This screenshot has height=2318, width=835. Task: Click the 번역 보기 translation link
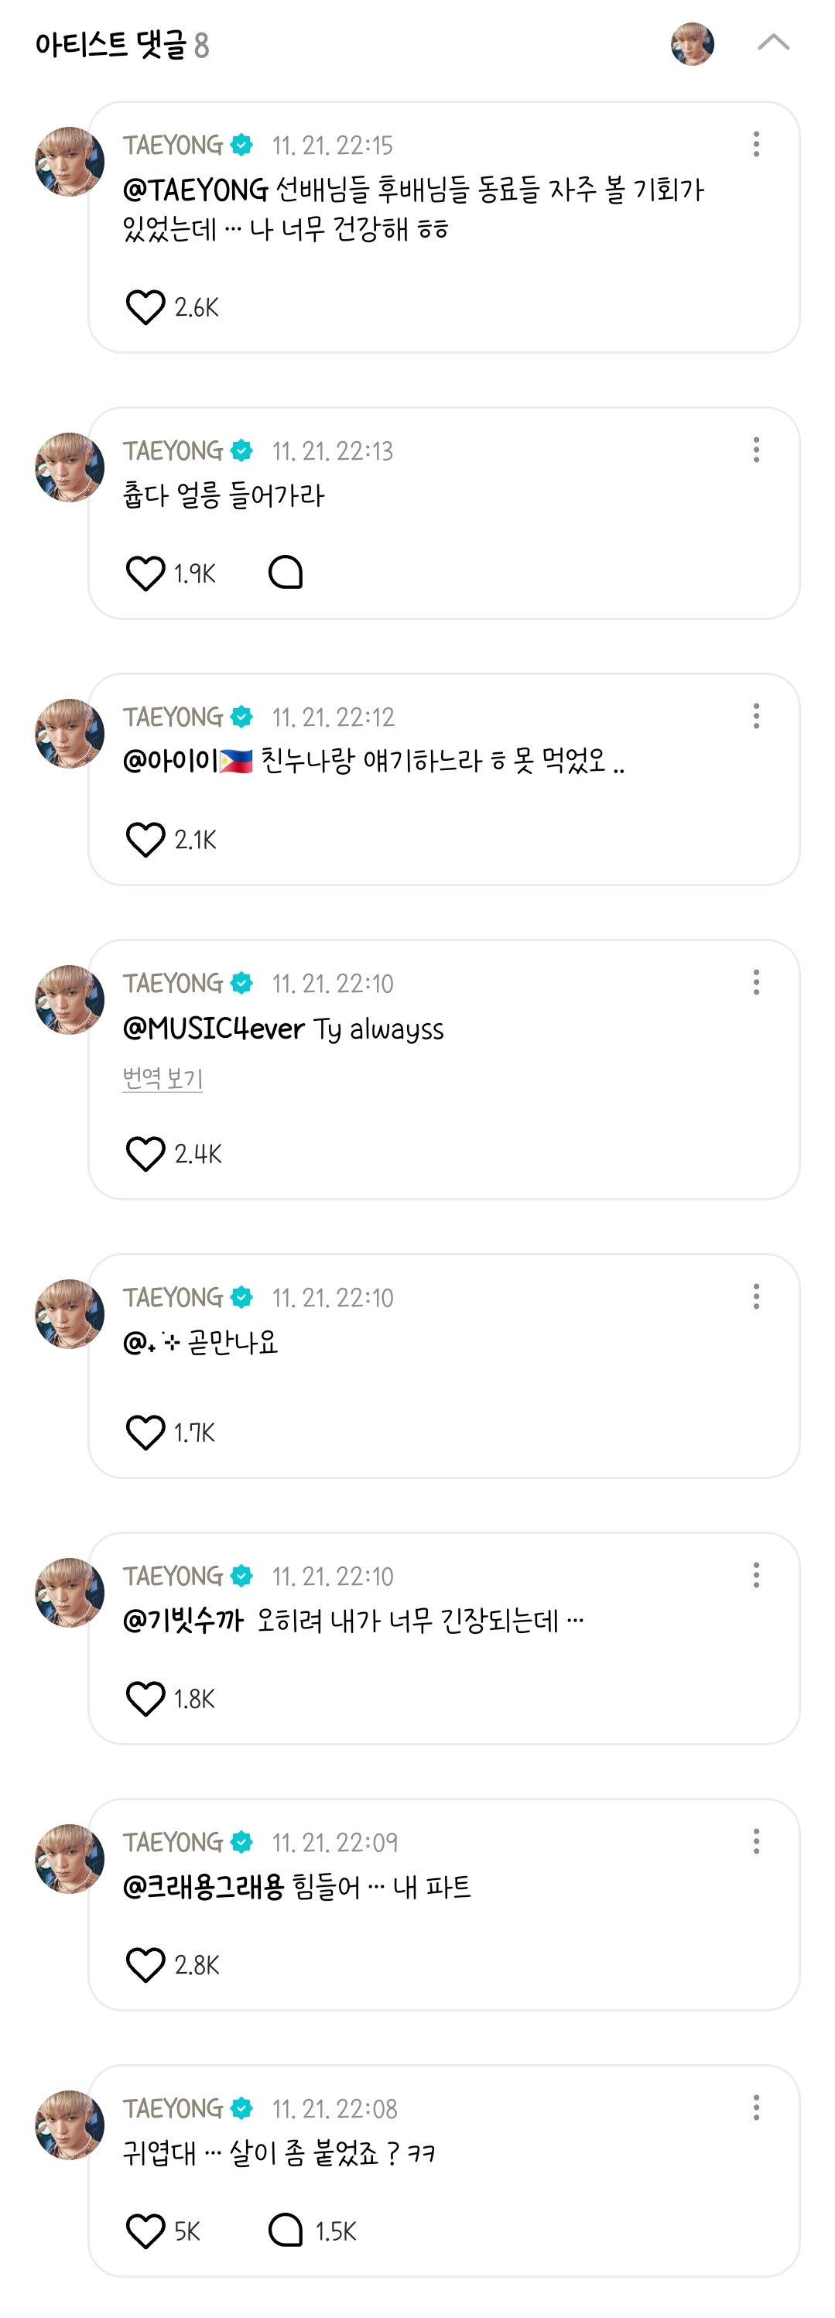[x=163, y=1078]
